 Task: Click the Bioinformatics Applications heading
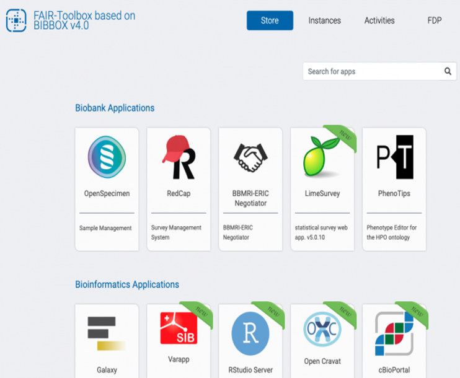(127, 284)
